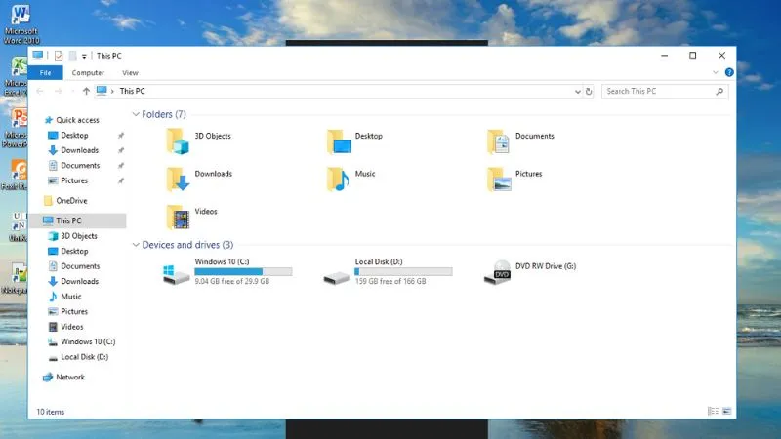Image resolution: width=781 pixels, height=439 pixels.
Task: Click the search magnifier icon
Action: [x=719, y=91]
